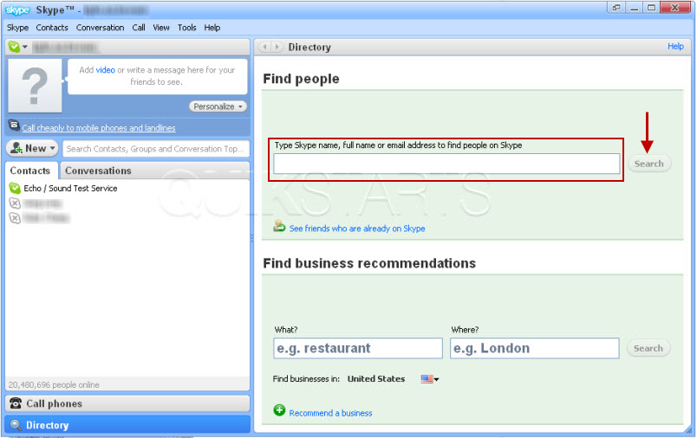Go back with Directory left arrow
The height and width of the screenshot is (438, 697).
tap(265, 47)
